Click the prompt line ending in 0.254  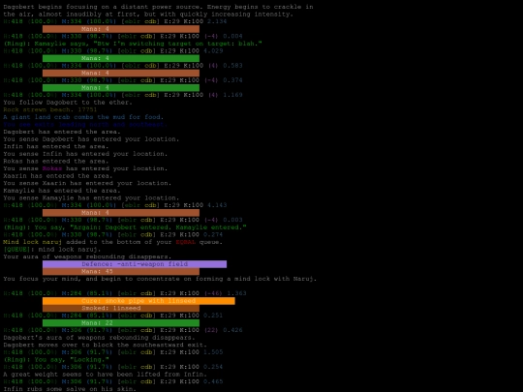click(113, 366)
